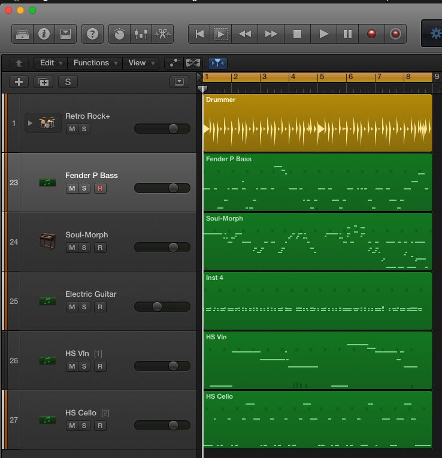Mute the Soul-Morph track

point(72,248)
